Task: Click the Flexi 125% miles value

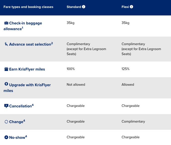Action: [125, 69]
